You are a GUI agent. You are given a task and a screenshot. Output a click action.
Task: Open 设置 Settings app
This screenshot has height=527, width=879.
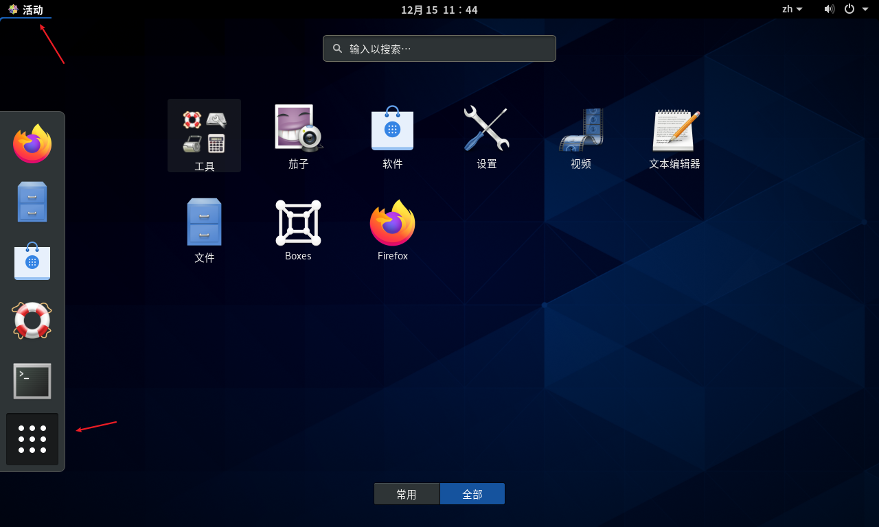click(486, 136)
